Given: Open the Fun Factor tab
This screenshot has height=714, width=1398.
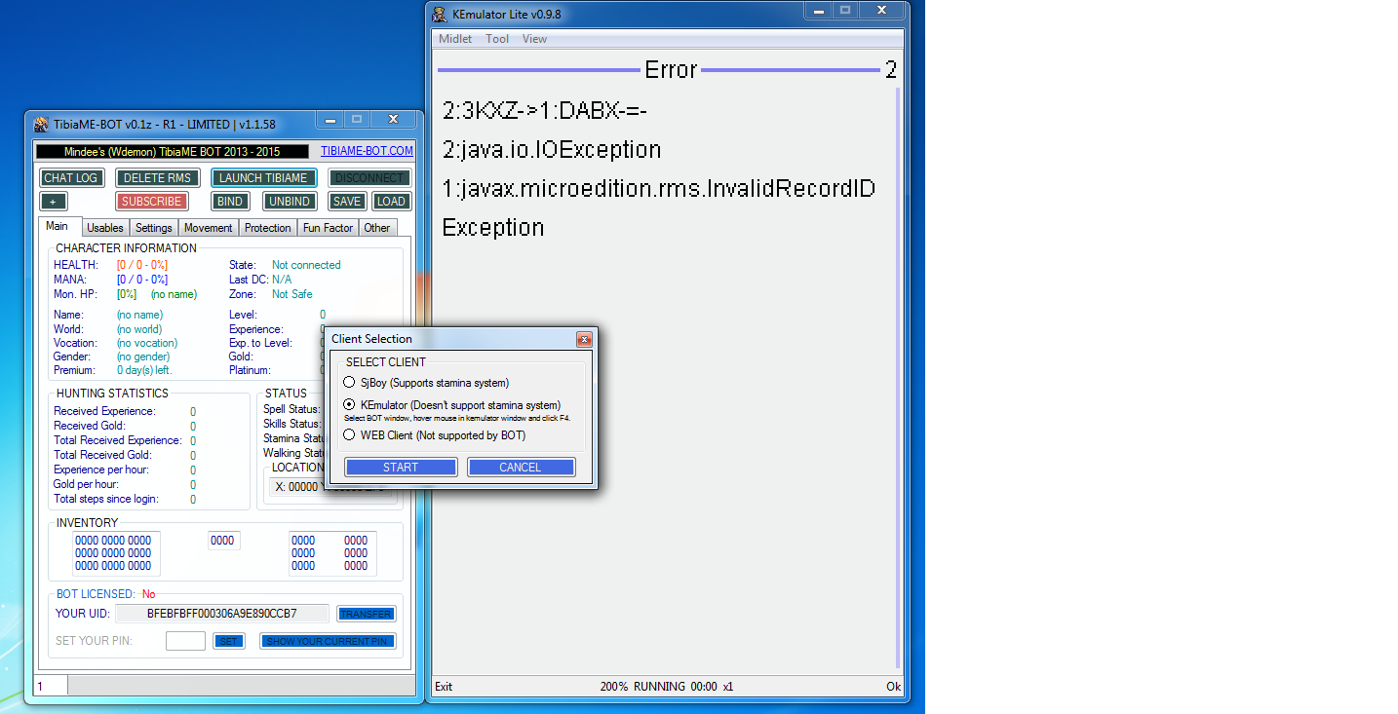Looking at the screenshot, I should coord(328,228).
